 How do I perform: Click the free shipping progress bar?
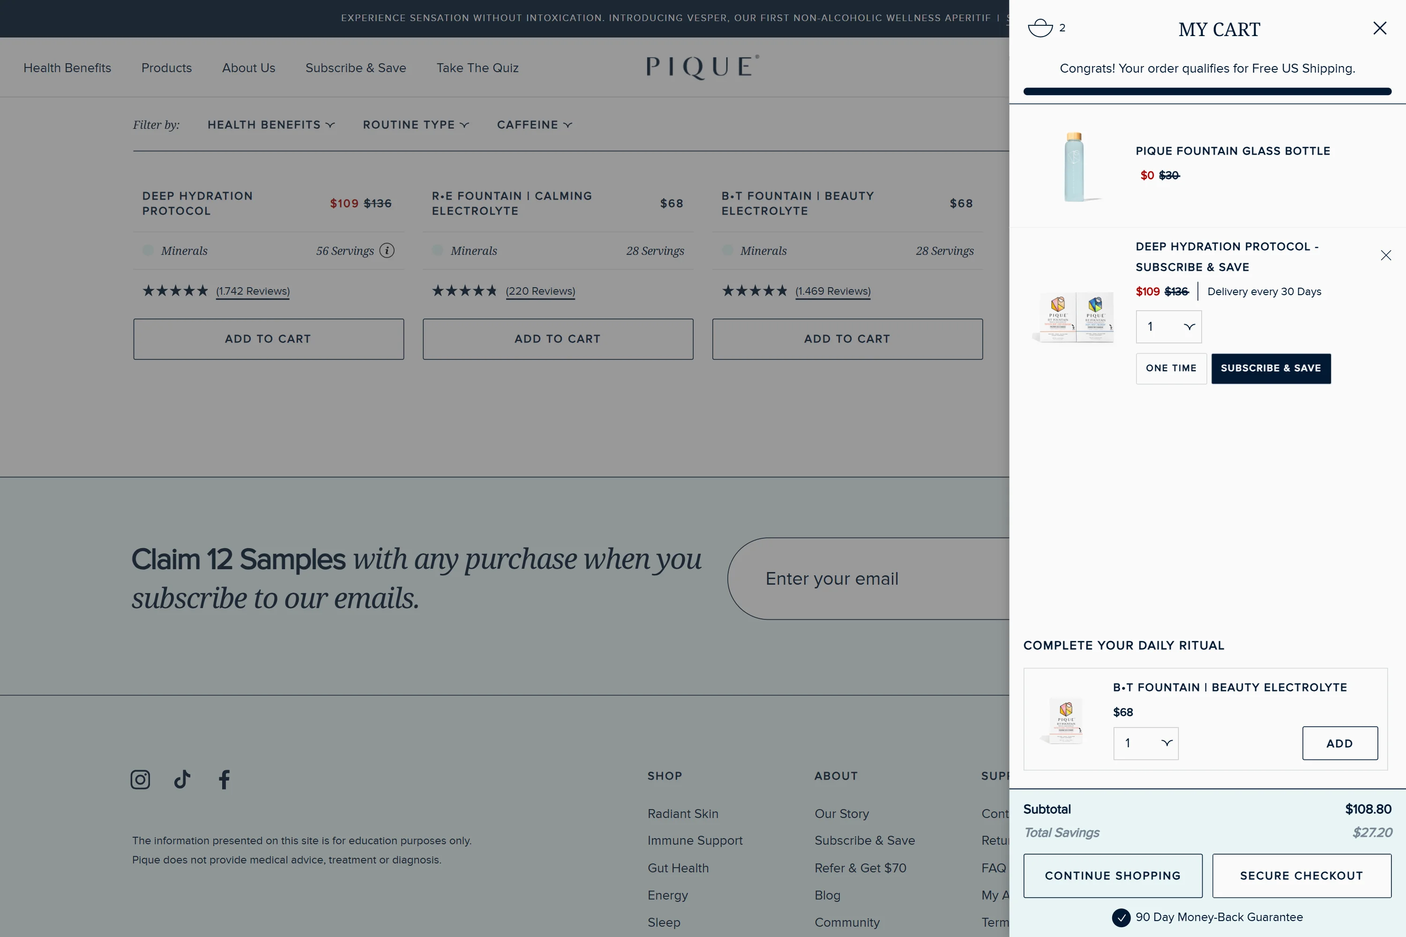tap(1207, 91)
